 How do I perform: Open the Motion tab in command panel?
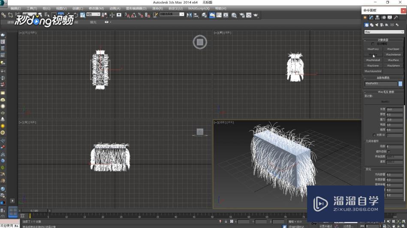tap(384, 18)
